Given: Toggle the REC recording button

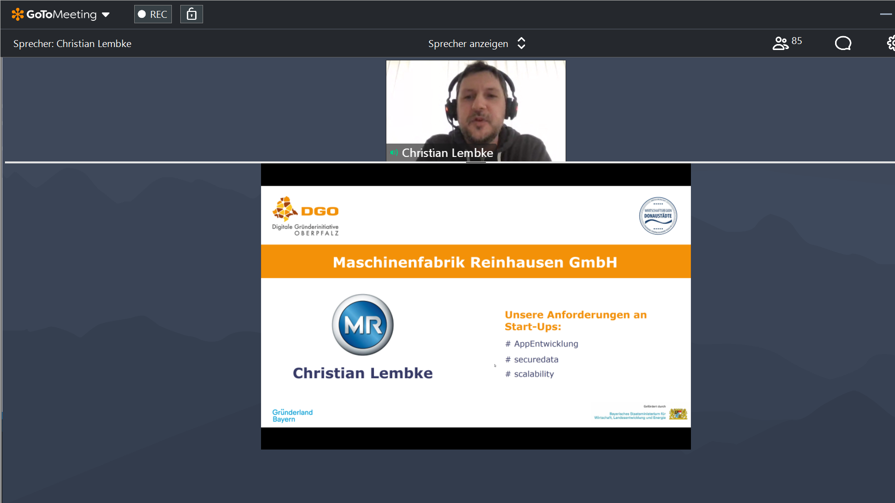Looking at the screenshot, I should tap(153, 14).
